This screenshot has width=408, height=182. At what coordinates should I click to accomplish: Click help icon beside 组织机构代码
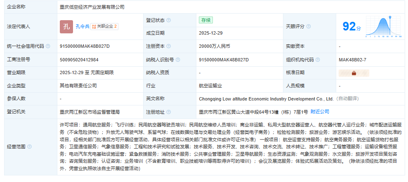[x=318, y=60]
